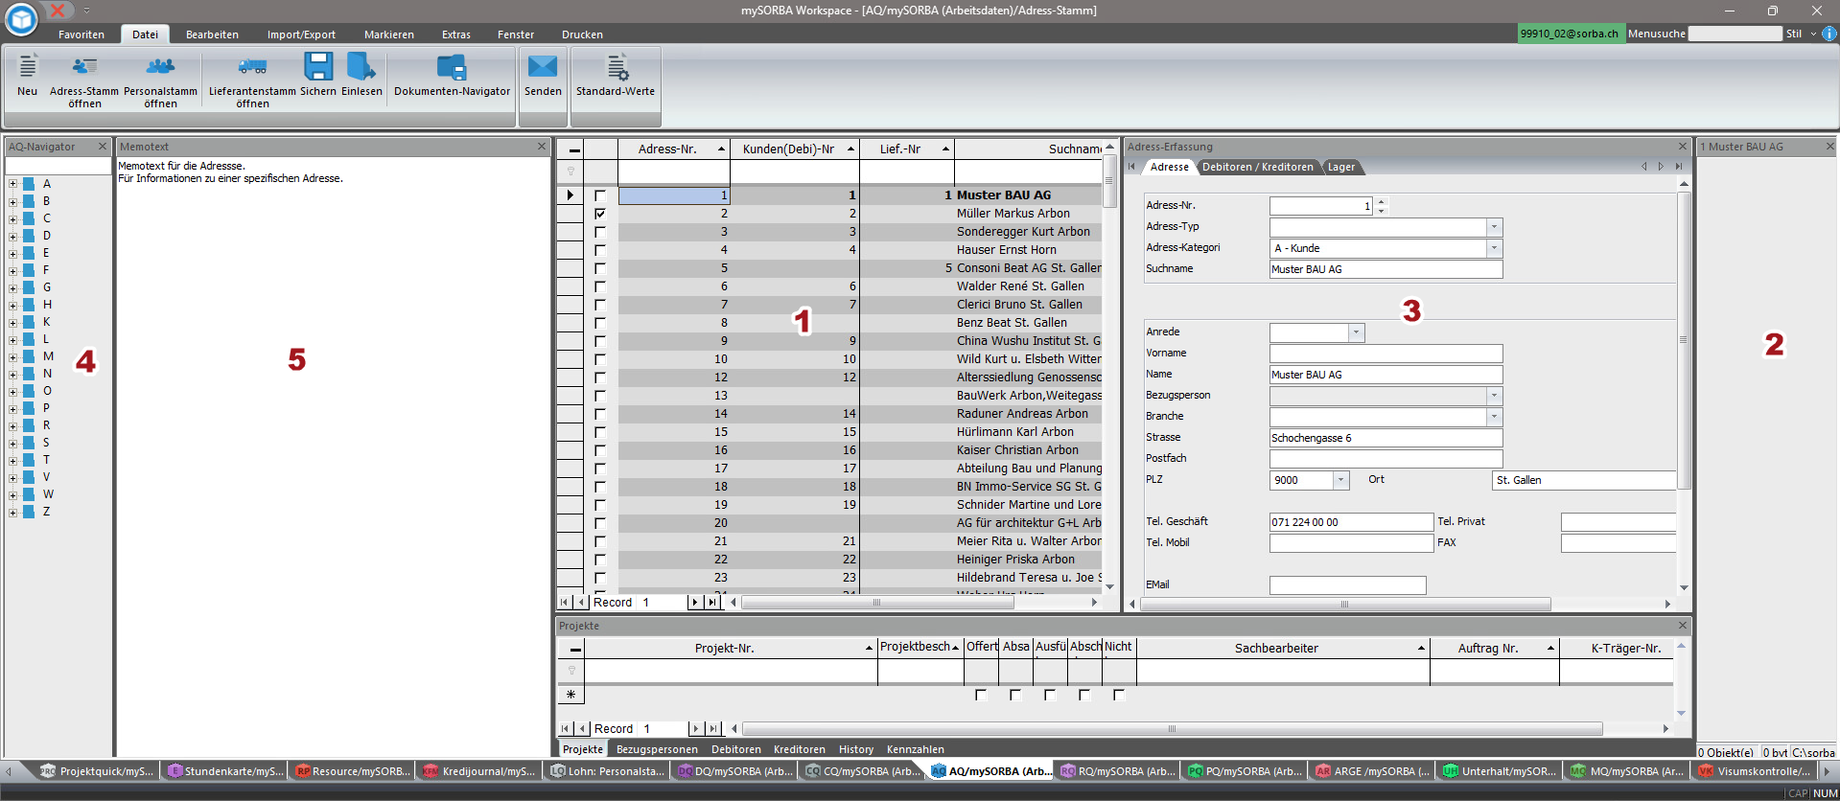The image size is (1840, 801).
Task: Toggle the Nicht checkbox in Projekte new row
Action: point(1119,695)
